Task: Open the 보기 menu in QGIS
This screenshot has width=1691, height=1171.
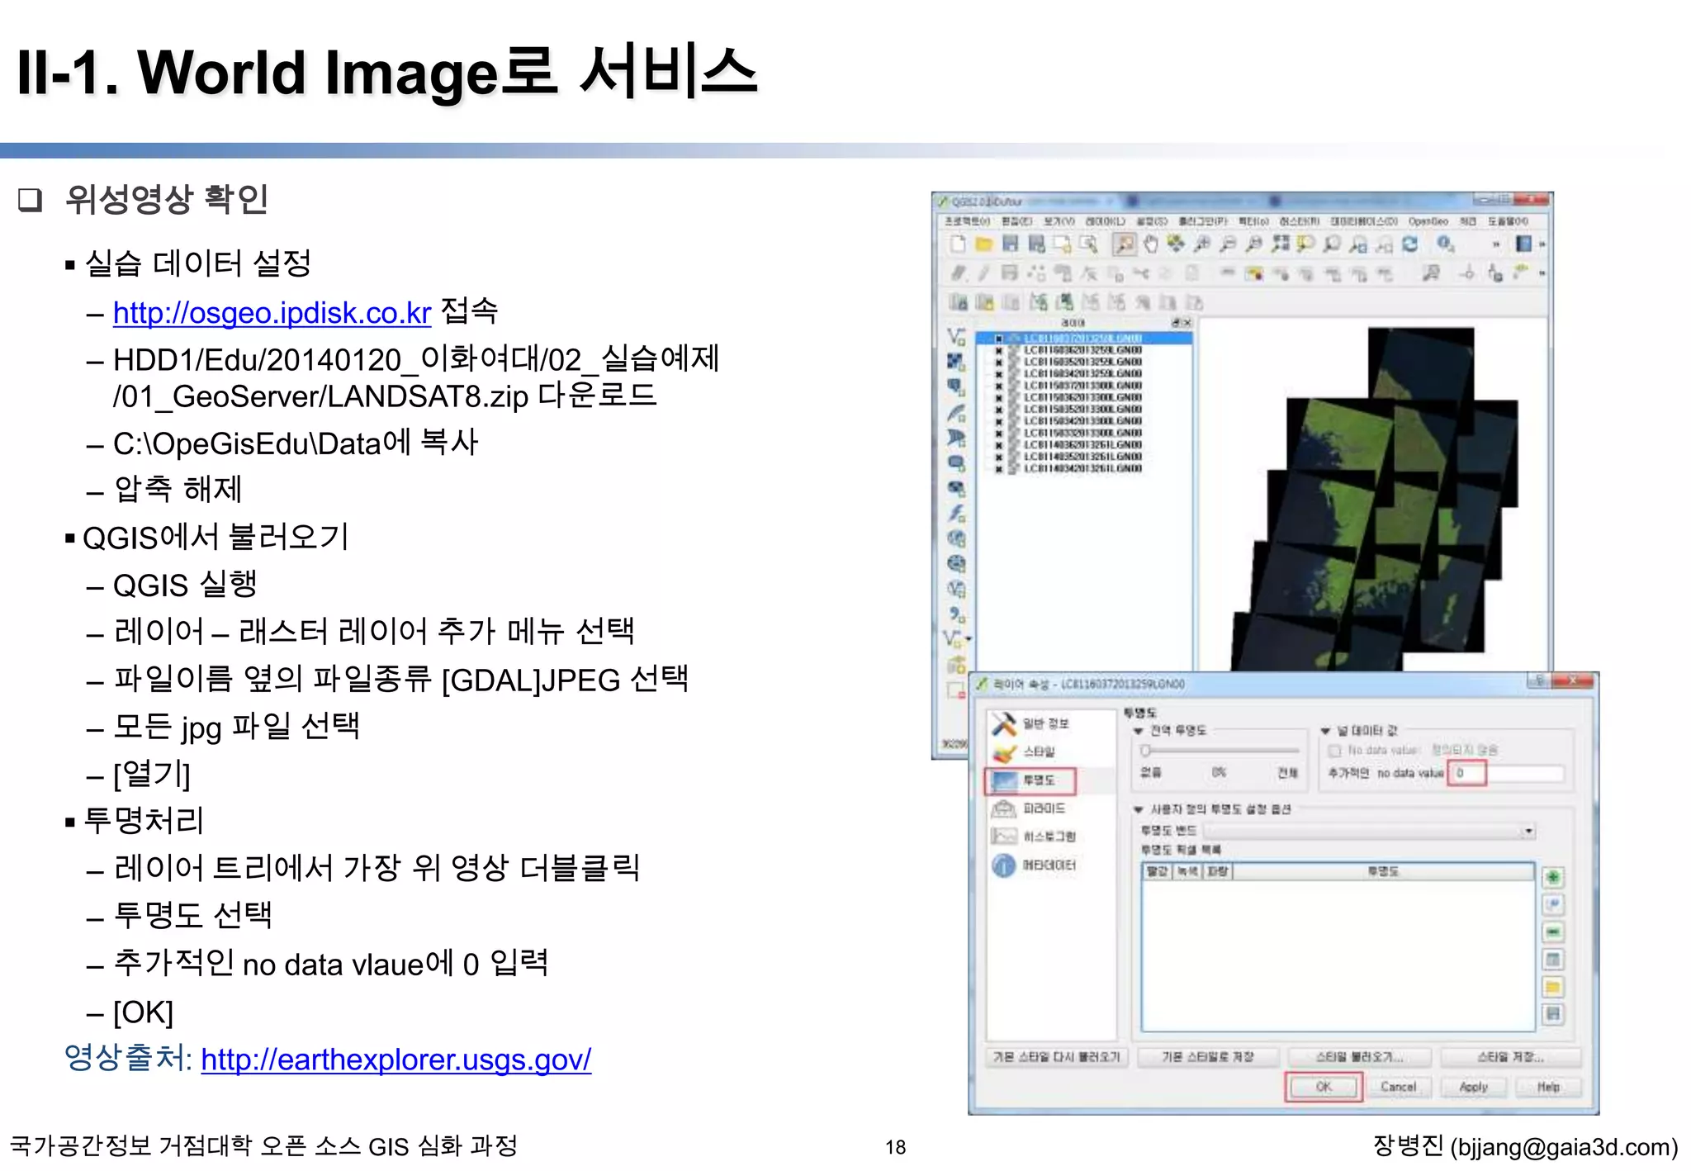Action: coord(1059,221)
